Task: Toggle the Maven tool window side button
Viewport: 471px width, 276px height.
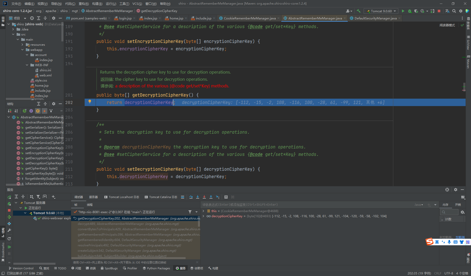Action: pyautogui.click(x=468, y=62)
